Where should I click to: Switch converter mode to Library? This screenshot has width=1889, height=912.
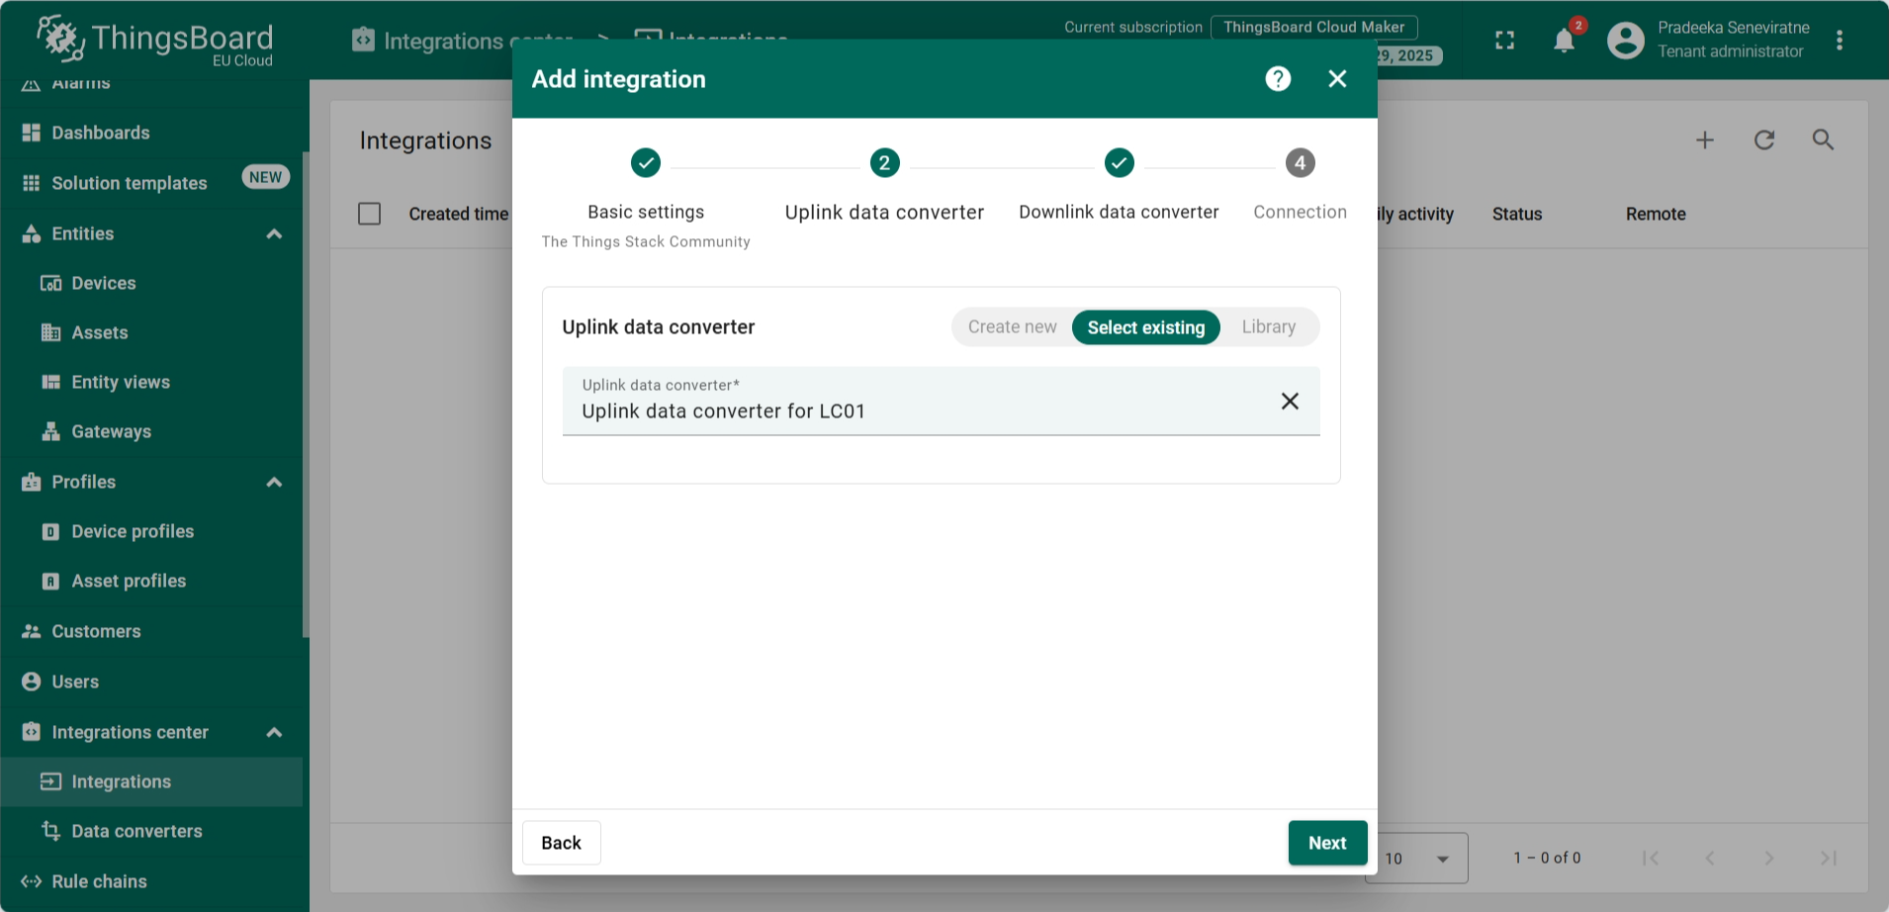pyautogui.click(x=1269, y=327)
